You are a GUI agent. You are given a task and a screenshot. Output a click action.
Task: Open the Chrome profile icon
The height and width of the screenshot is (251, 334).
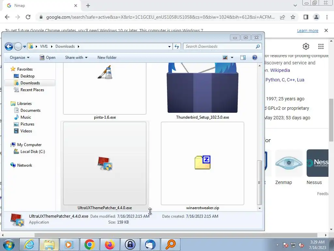[x=316, y=17]
